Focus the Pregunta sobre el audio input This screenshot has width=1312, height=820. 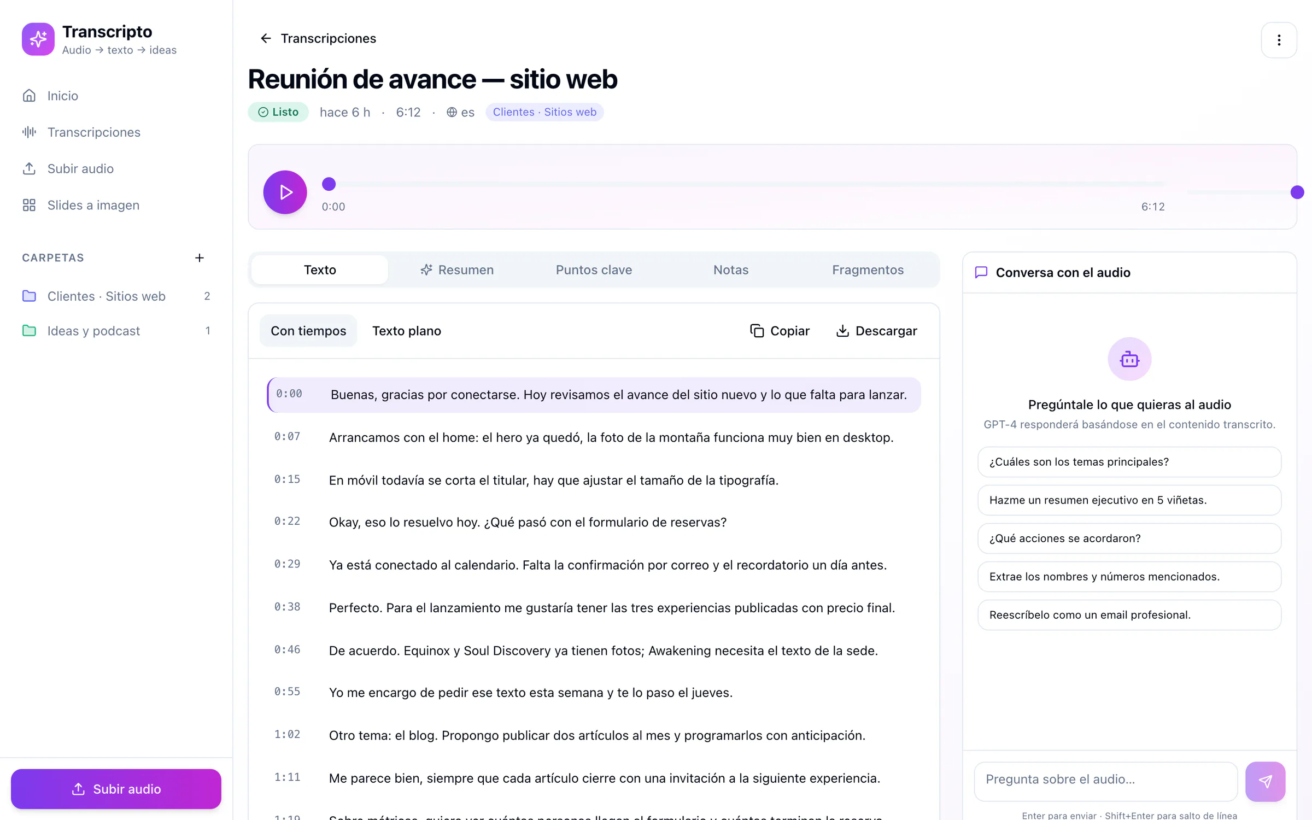(1106, 781)
